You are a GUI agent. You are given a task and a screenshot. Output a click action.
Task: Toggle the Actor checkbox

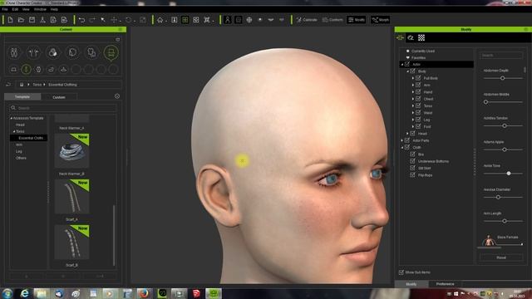[x=407, y=64]
